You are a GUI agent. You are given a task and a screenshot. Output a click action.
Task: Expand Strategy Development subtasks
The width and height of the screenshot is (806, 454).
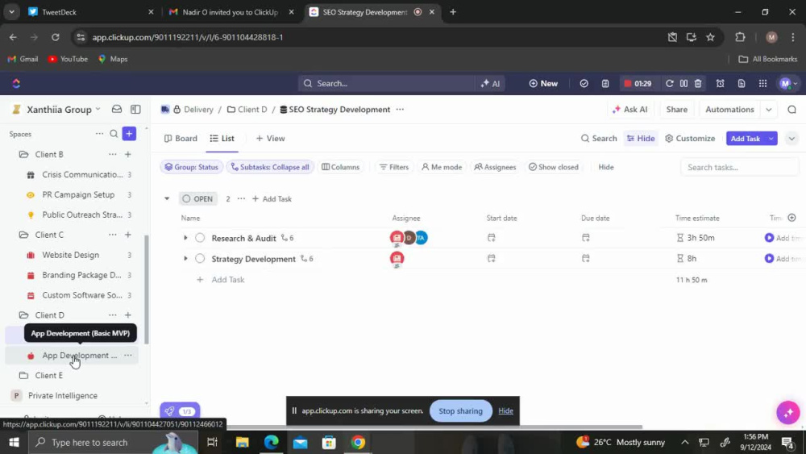pos(185,259)
